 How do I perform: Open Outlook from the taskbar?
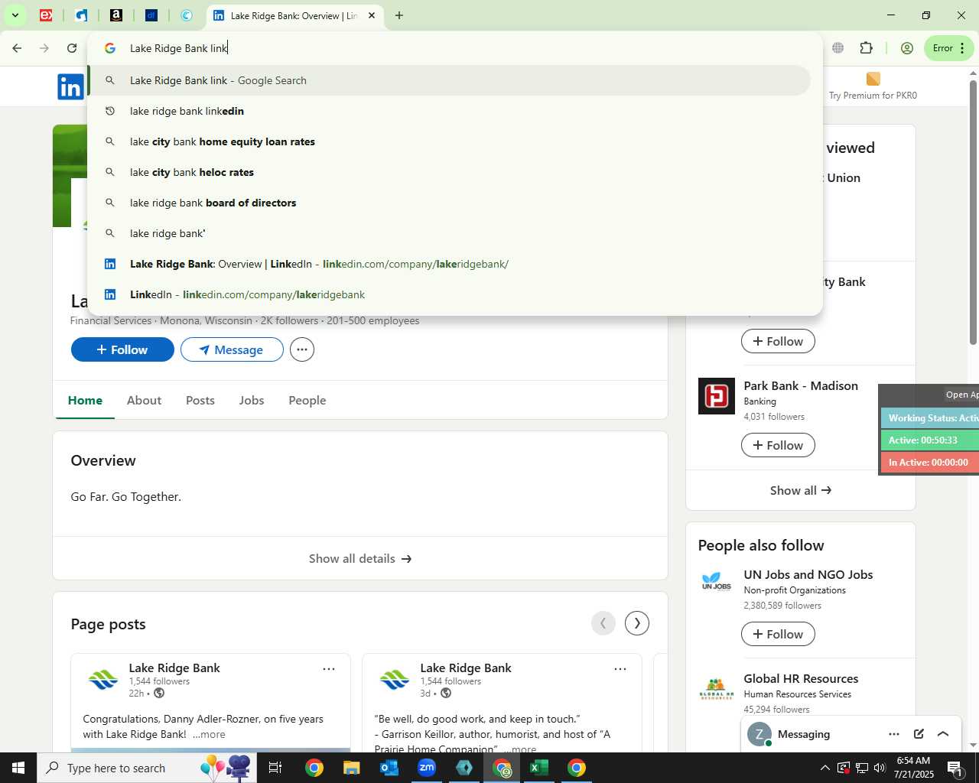coord(389,768)
